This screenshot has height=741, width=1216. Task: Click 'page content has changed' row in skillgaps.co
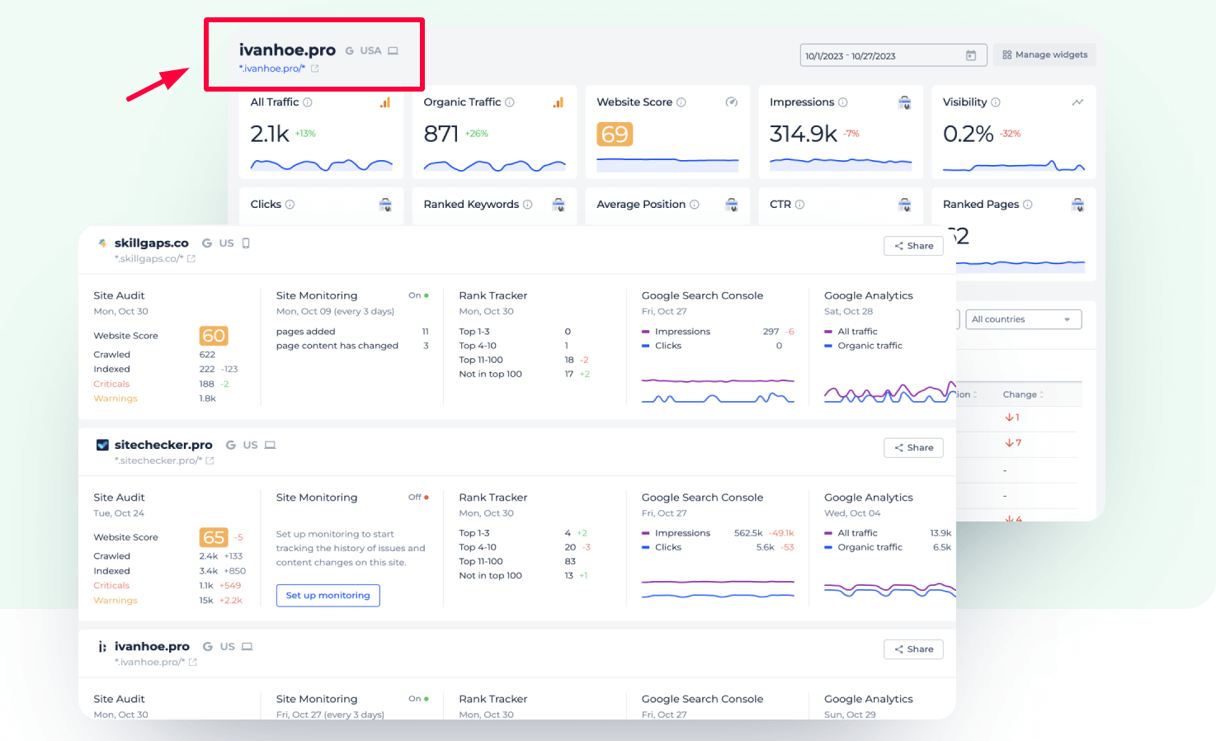352,346
